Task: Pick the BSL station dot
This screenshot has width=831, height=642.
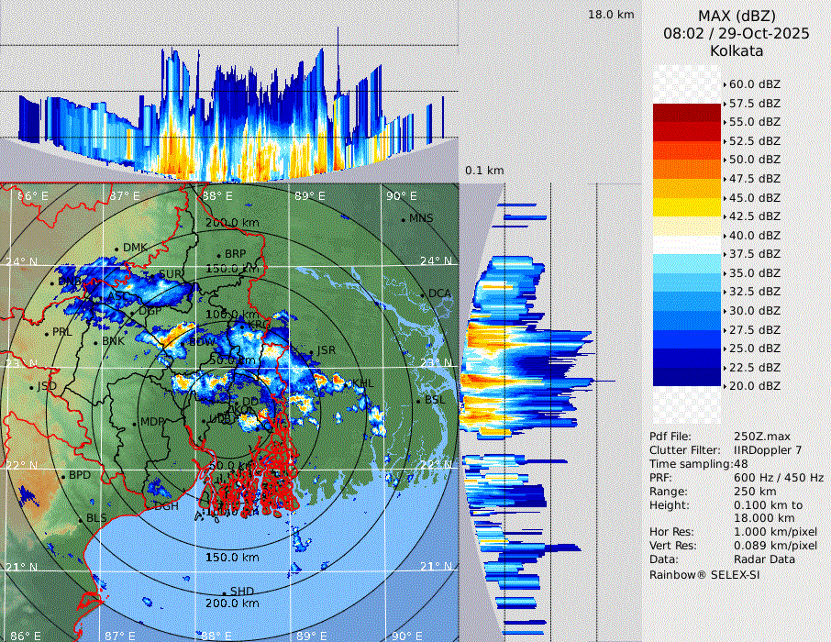Action: pyautogui.click(x=418, y=401)
